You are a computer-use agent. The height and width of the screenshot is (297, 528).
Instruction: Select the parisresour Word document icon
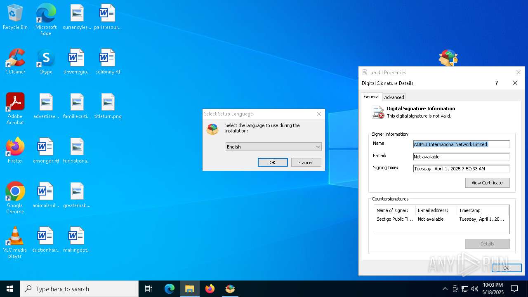pos(108,17)
